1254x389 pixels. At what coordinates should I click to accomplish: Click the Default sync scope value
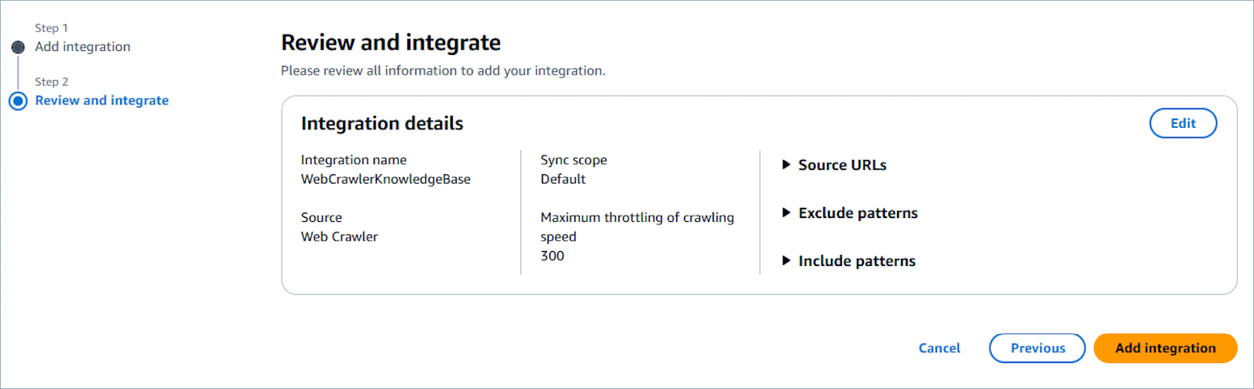click(x=563, y=179)
